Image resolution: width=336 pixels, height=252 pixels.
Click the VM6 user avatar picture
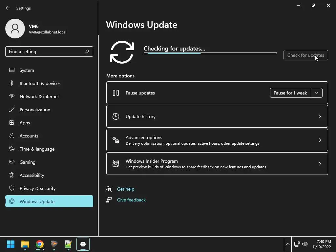tap(15, 29)
